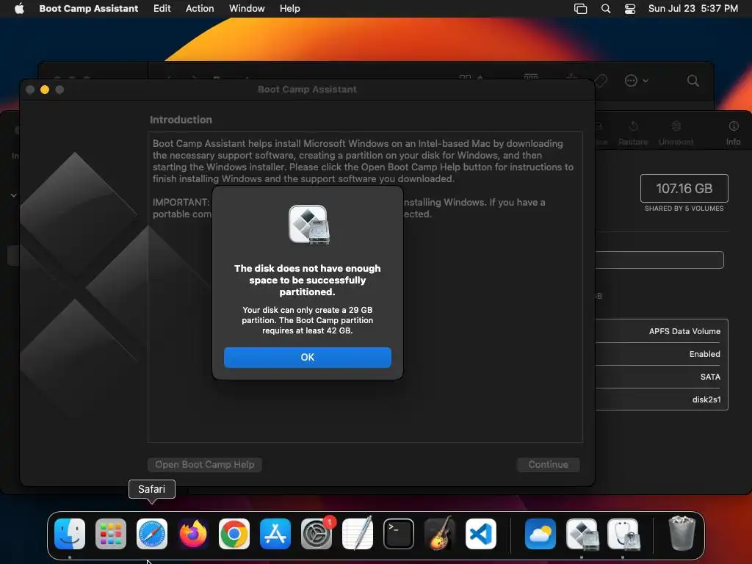Click the search icon in Finder window

tap(693, 81)
